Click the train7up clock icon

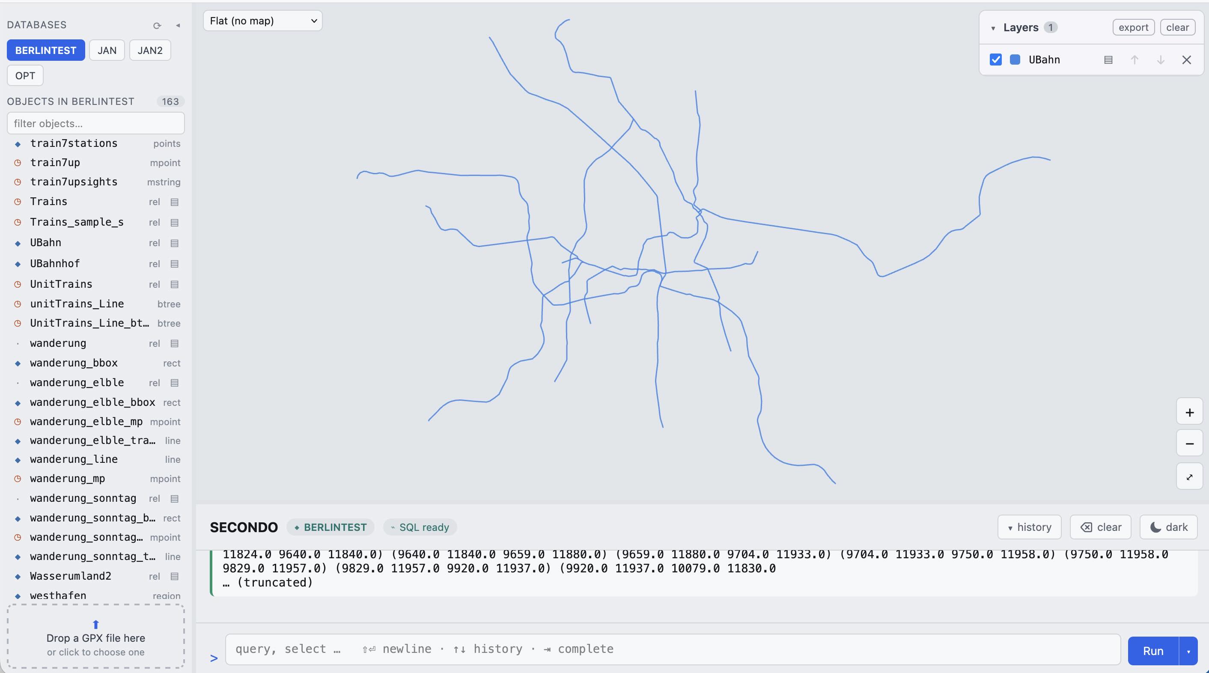[18, 163]
